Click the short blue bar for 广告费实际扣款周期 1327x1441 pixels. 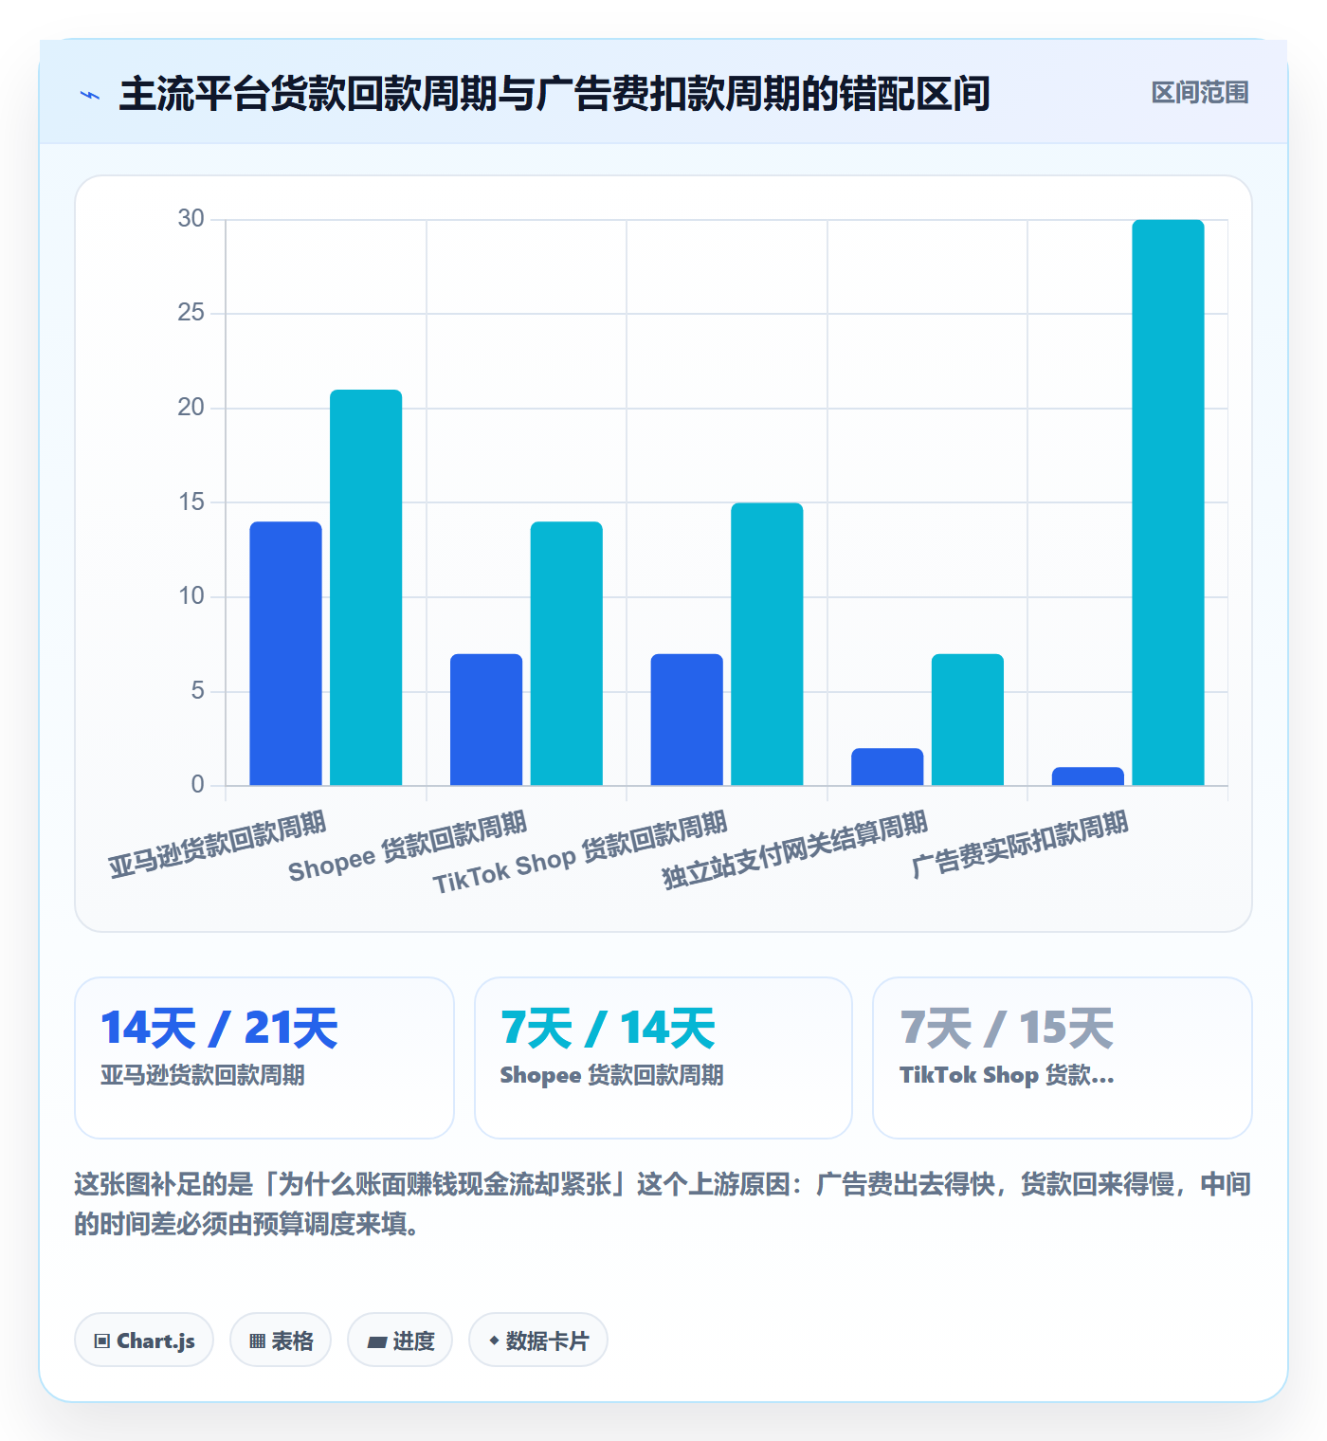[x=1088, y=776]
